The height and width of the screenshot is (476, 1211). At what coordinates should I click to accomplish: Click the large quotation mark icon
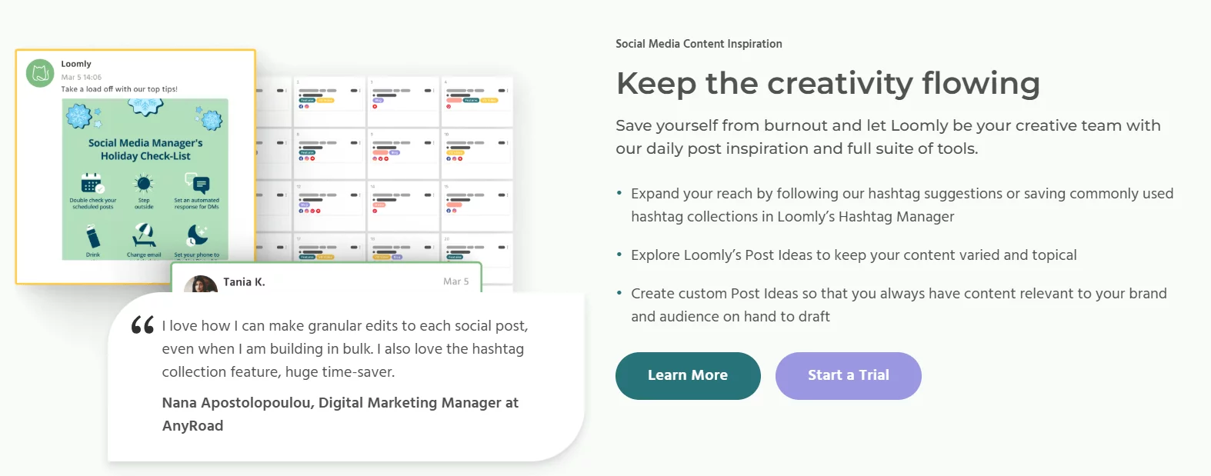pyautogui.click(x=142, y=327)
